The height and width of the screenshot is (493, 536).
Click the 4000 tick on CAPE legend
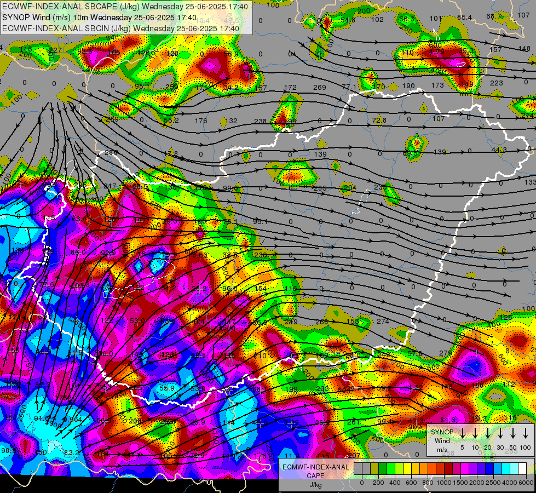[x=510, y=483]
